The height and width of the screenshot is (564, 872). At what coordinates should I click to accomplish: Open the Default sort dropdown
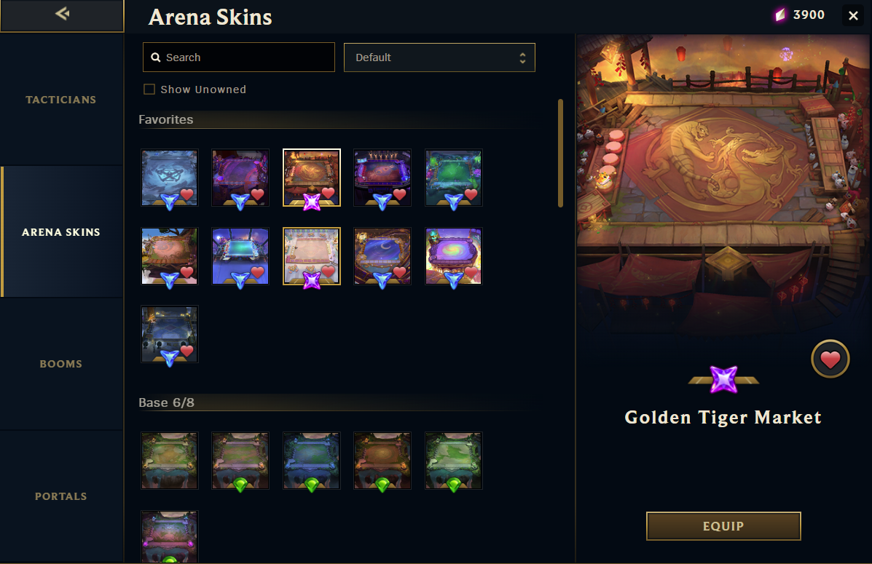coord(439,57)
